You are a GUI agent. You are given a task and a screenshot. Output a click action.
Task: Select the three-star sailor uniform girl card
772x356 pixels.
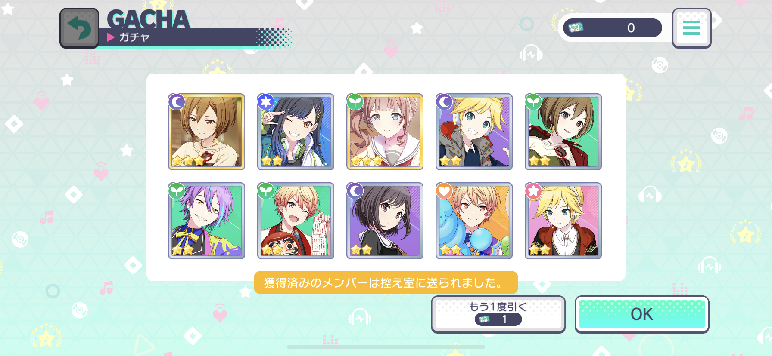pyautogui.click(x=385, y=132)
